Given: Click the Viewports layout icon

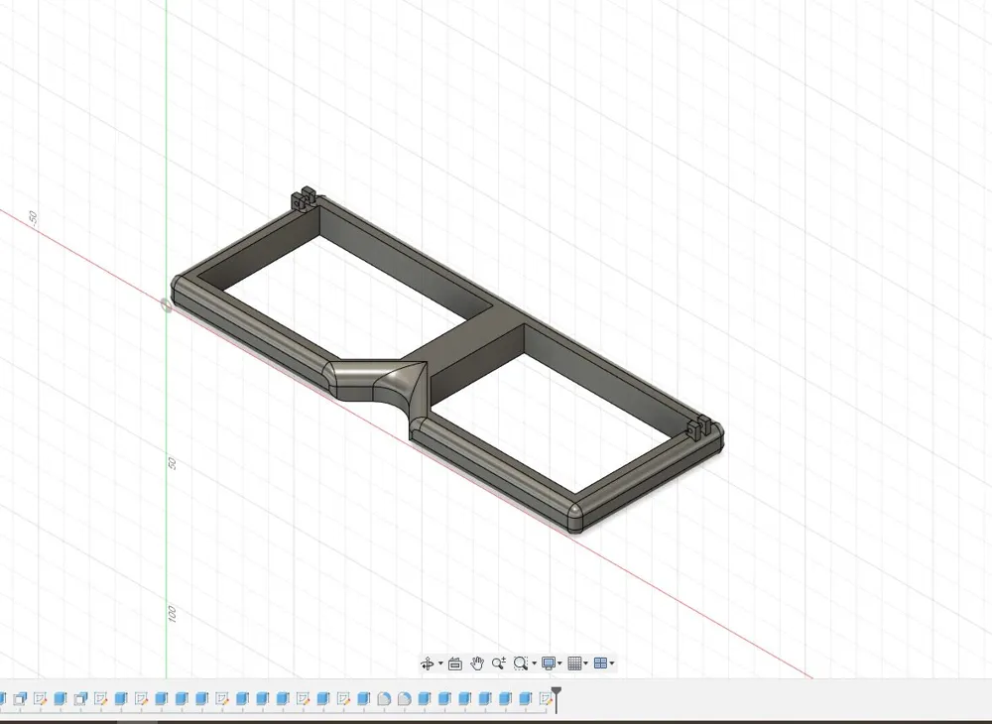Looking at the screenshot, I should pyautogui.click(x=600, y=664).
